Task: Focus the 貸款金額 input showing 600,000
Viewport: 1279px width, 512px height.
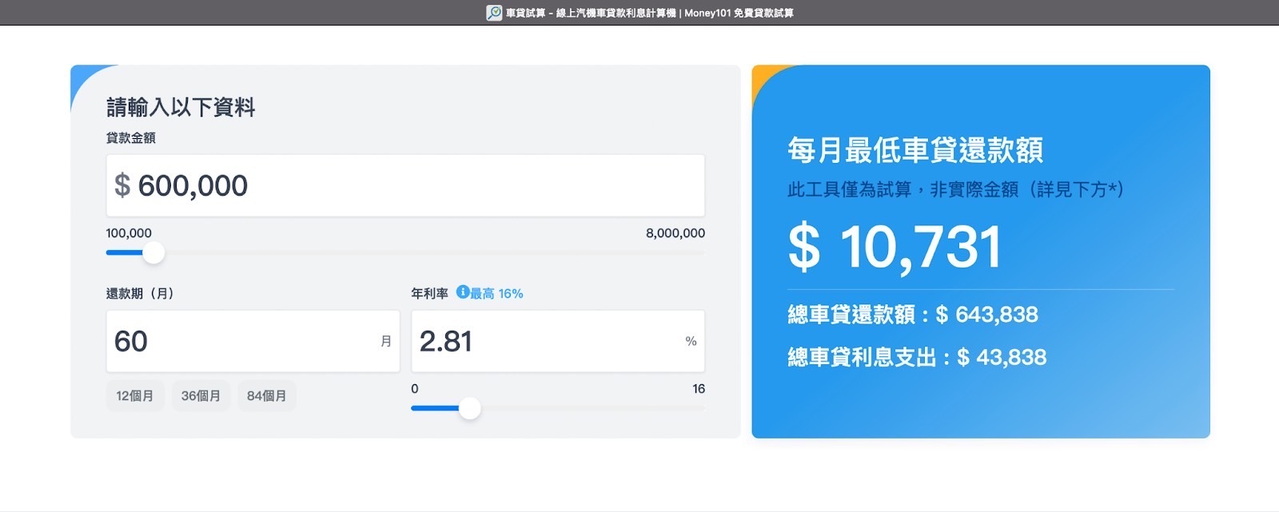Action: point(405,185)
